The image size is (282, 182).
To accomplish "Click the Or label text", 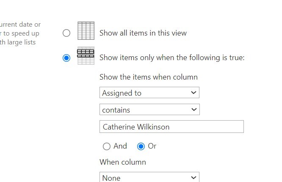I will click(152, 146).
